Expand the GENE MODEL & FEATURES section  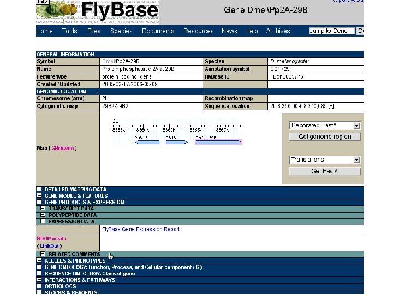click(39, 196)
